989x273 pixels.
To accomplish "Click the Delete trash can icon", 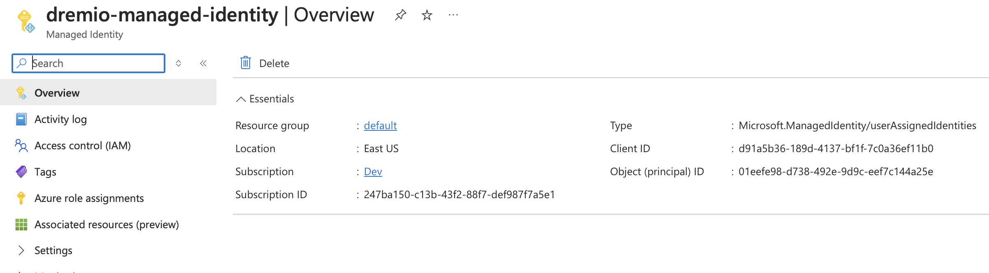I will [246, 63].
